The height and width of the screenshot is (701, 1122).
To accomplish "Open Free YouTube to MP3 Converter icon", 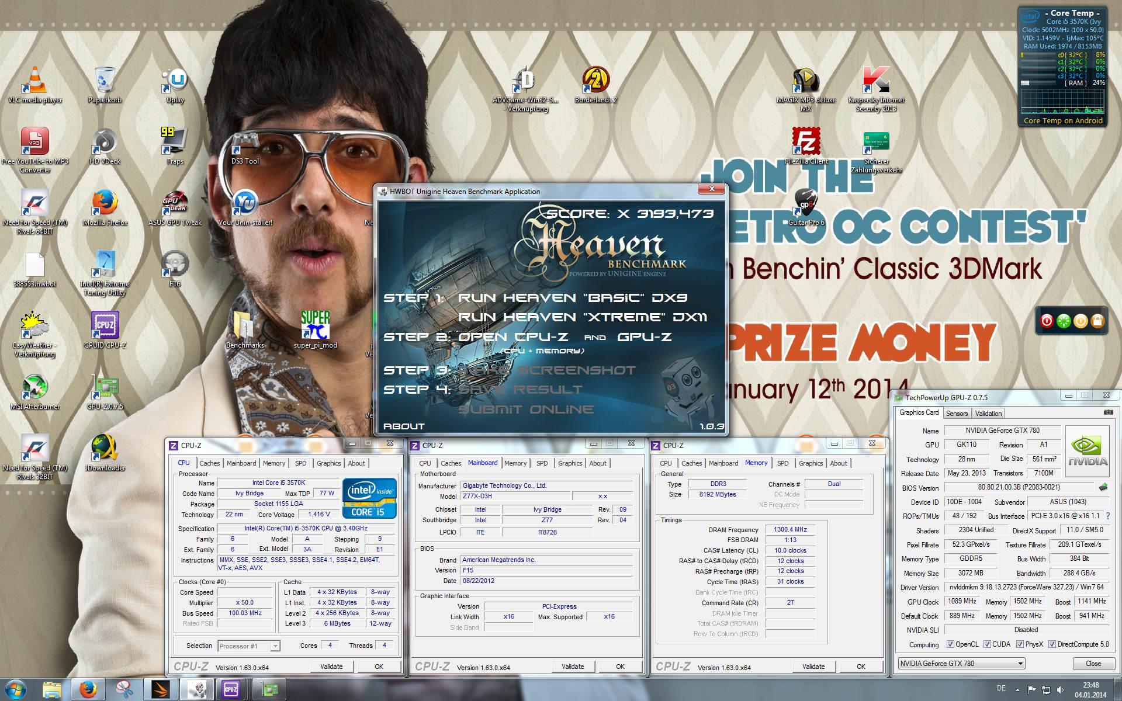I will [x=35, y=149].
